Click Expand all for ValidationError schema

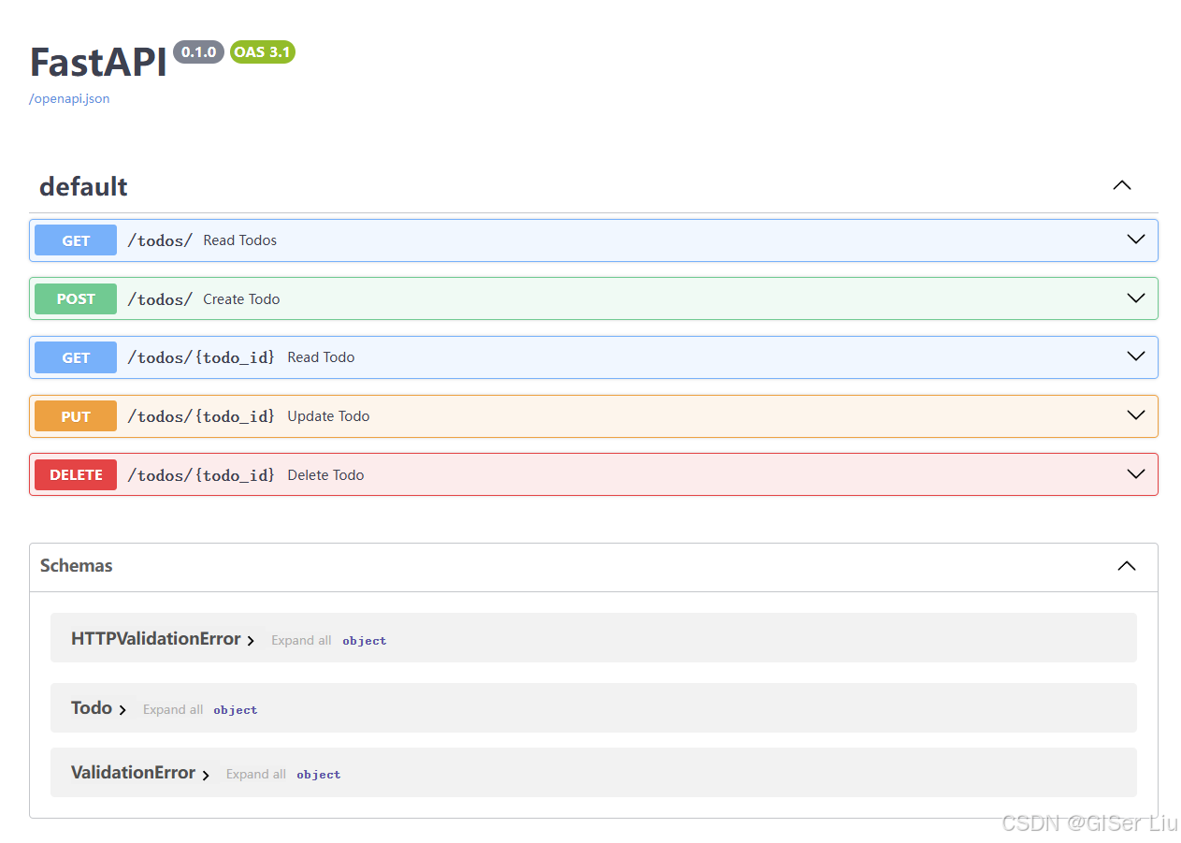point(255,774)
